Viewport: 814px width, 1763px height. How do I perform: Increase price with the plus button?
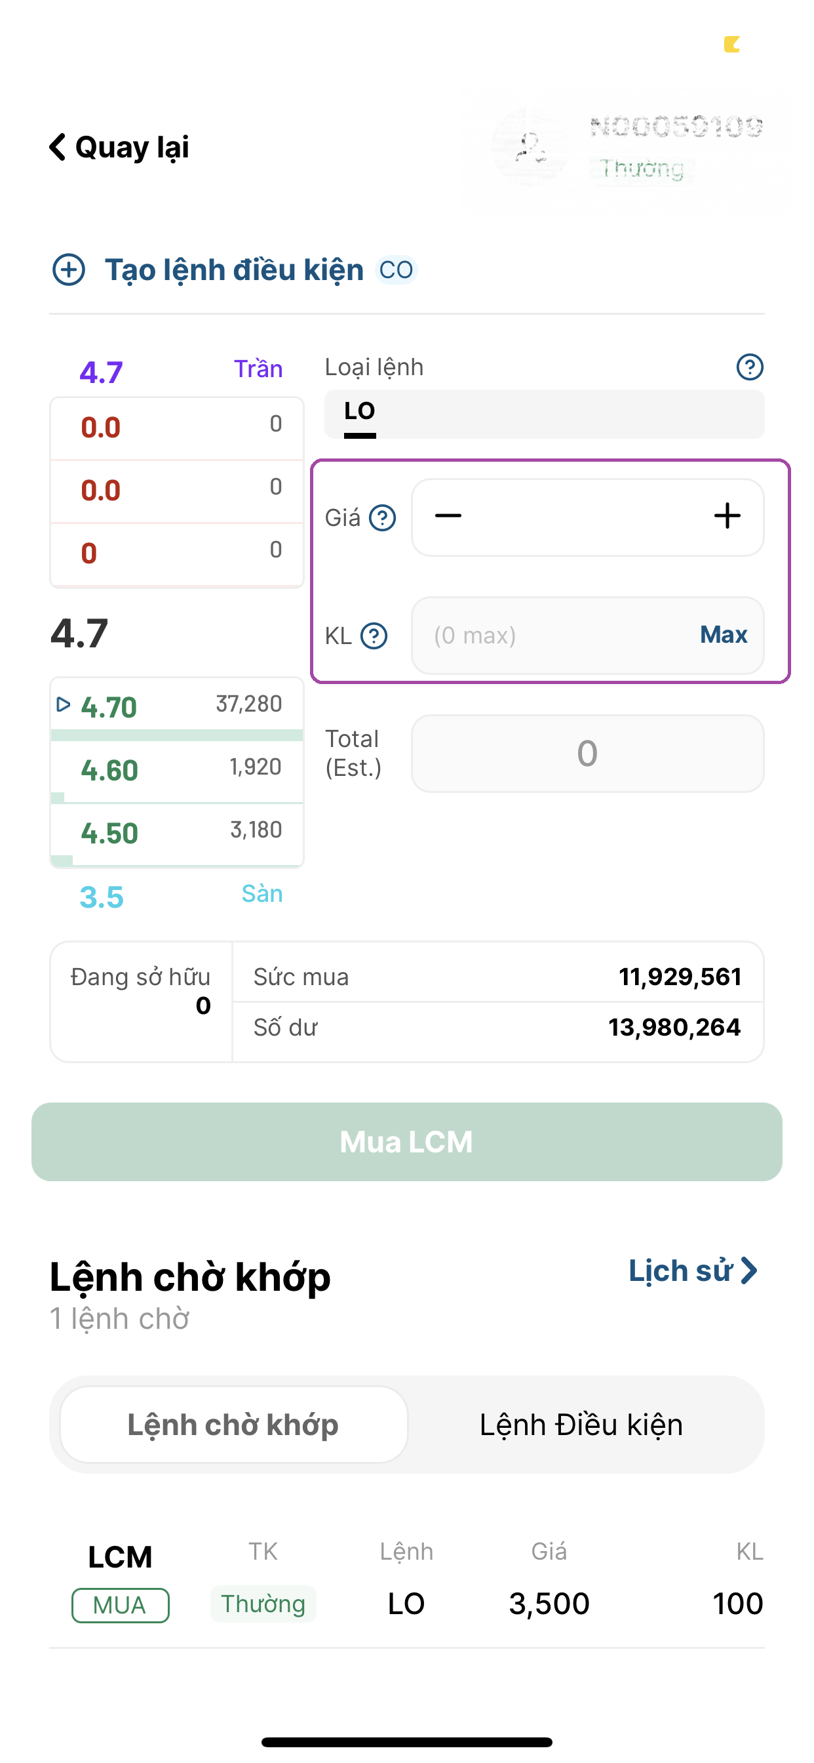726,517
